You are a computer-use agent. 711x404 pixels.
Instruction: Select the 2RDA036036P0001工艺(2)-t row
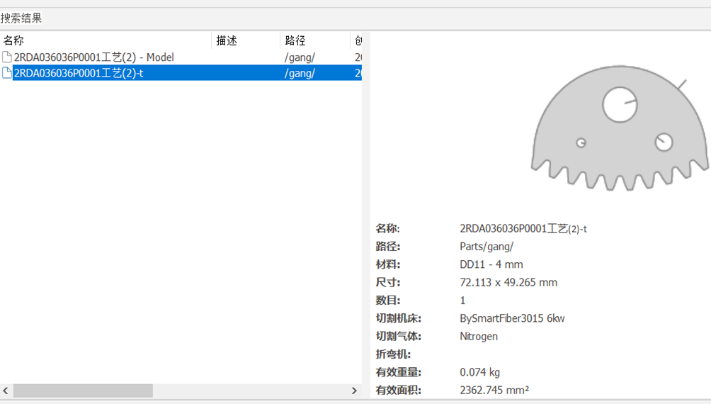(79, 73)
